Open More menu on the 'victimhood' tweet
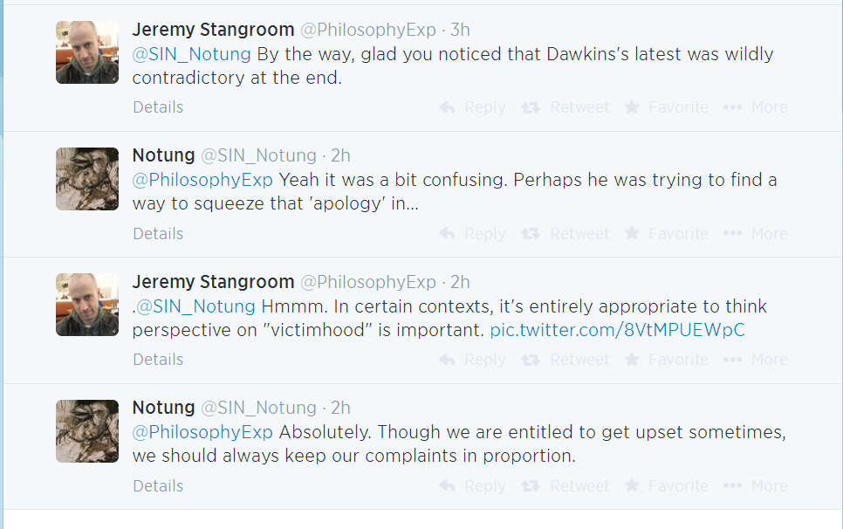This screenshot has height=529, width=843. pyautogui.click(x=756, y=360)
